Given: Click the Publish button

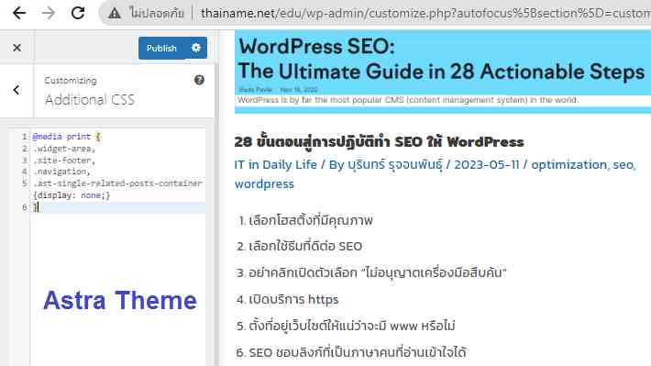Looking at the screenshot, I should [x=161, y=49].
